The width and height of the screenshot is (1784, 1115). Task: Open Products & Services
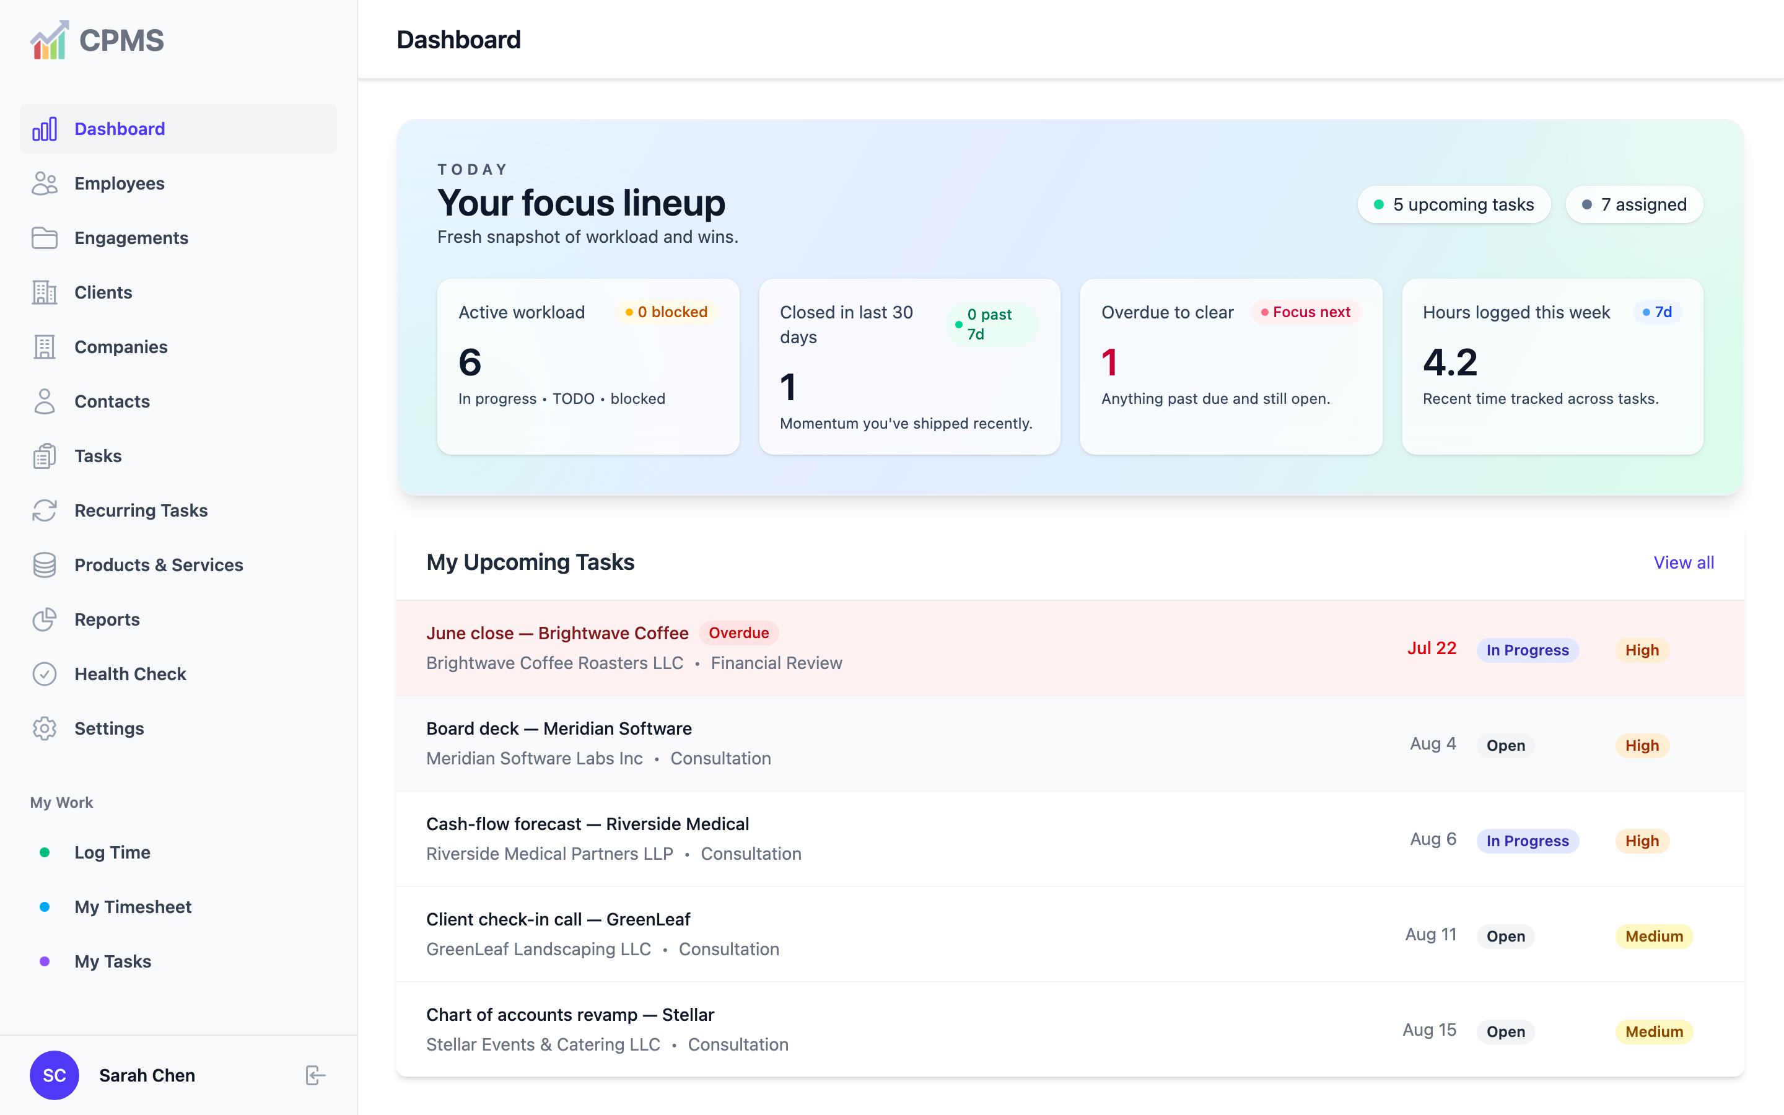[178, 566]
